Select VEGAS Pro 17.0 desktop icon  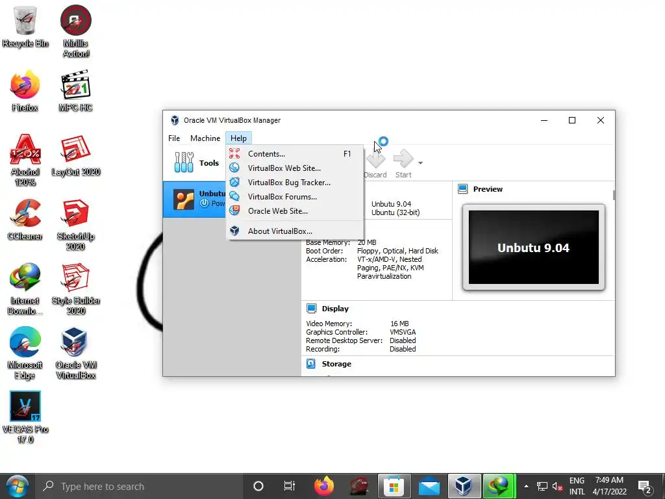tap(25, 417)
